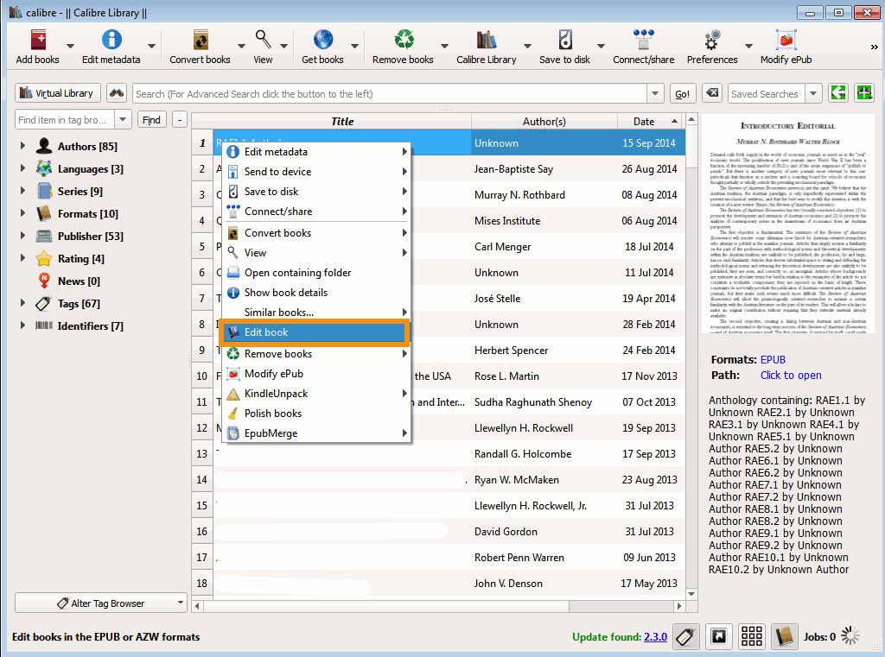
Task: Click the Remove books recycle icon
Action: 403,41
